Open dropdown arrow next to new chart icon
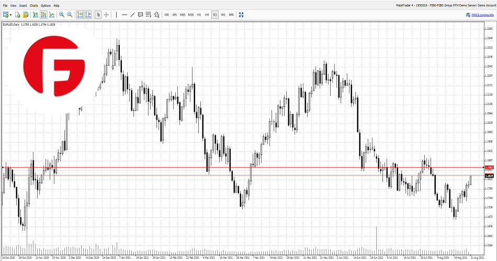497x261 pixels. (10, 15)
